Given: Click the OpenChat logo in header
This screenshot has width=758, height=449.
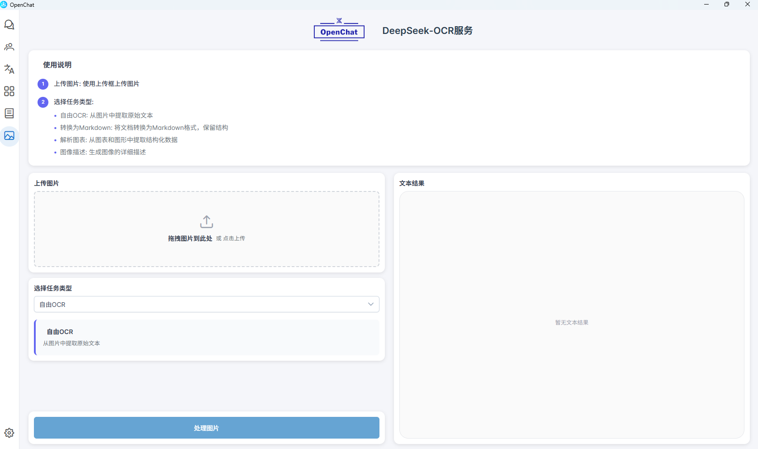Looking at the screenshot, I should click(339, 30).
